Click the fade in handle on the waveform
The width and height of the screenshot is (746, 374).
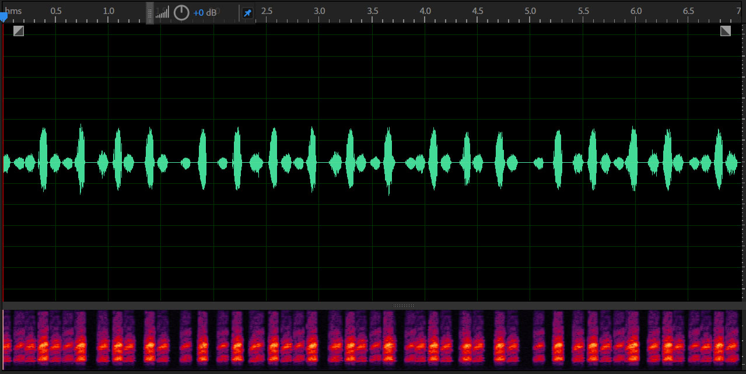pos(19,31)
